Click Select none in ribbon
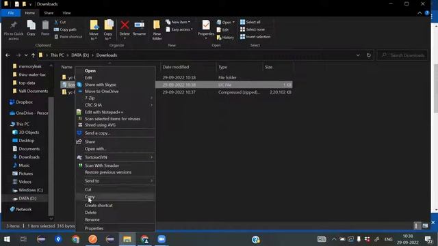The image size is (438, 246). pyautogui.click(x=253, y=29)
